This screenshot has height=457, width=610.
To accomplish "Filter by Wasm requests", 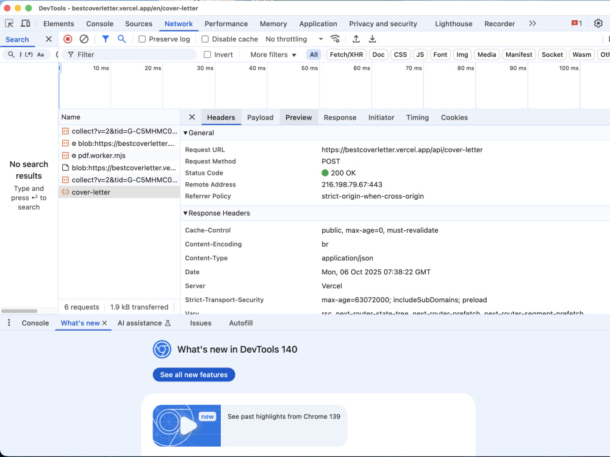I will pos(581,54).
